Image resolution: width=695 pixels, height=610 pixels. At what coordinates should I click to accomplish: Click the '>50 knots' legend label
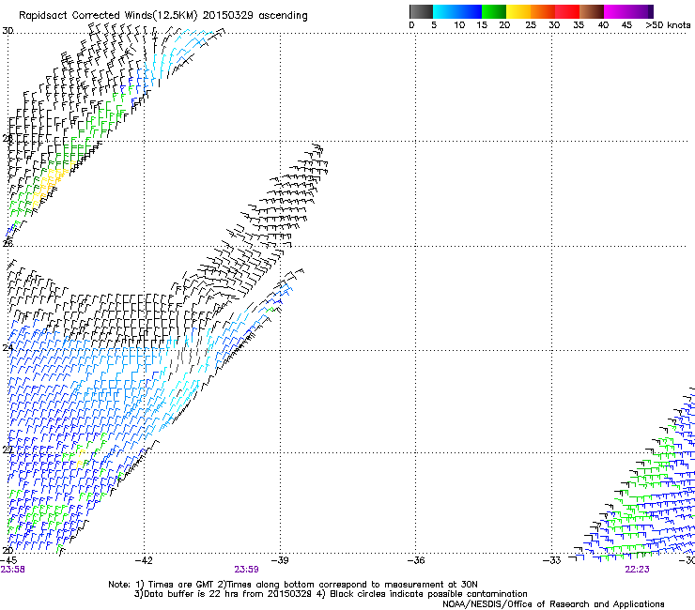tap(668, 25)
